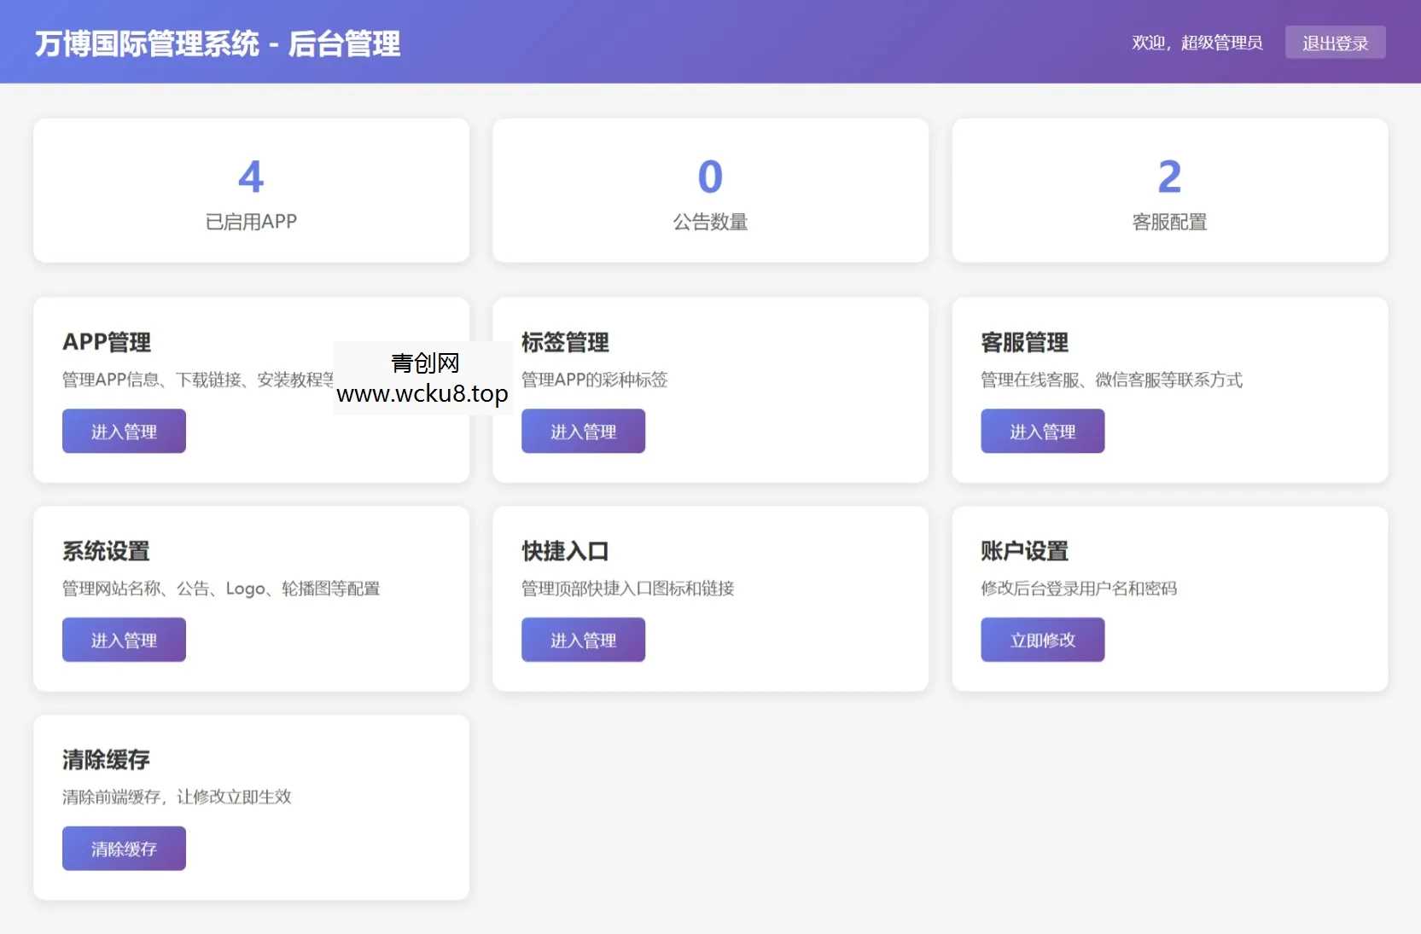Log out via 退出登录 button
The width and height of the screenshot is (1421, 934).
(1334, 42)
